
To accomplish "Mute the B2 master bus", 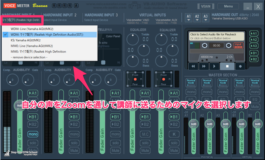I will [255, 107].
